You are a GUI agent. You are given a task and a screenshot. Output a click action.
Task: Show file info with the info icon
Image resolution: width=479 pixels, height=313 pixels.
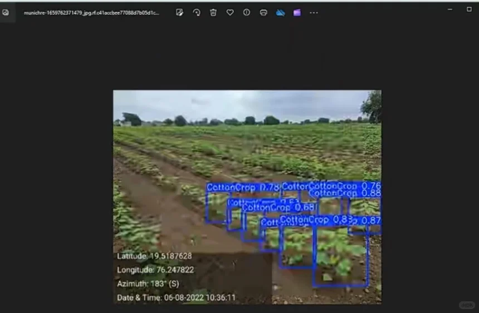(x=247, y=12)
